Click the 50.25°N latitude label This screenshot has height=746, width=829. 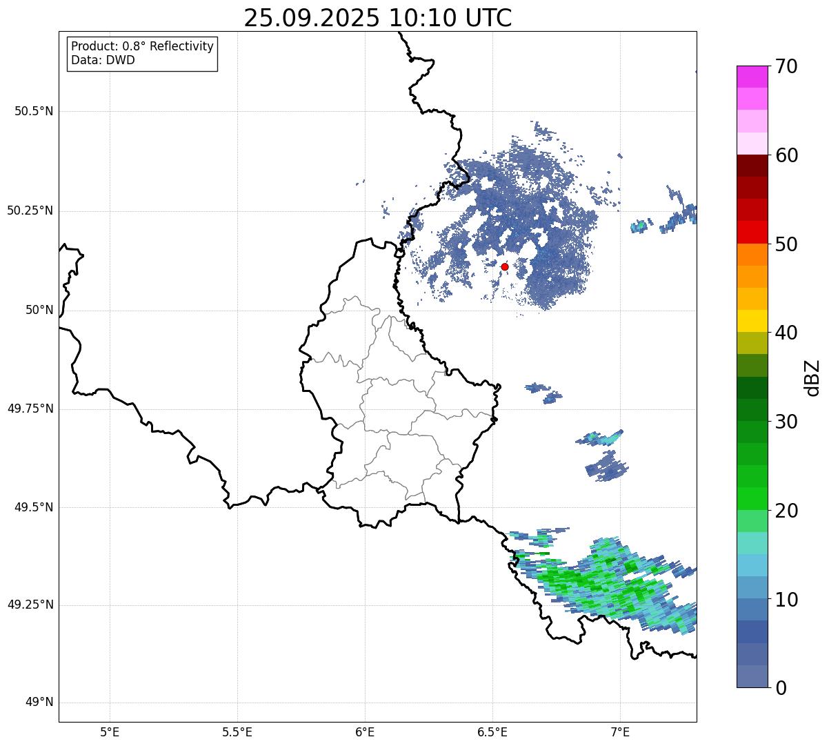[x=30, y=210]
